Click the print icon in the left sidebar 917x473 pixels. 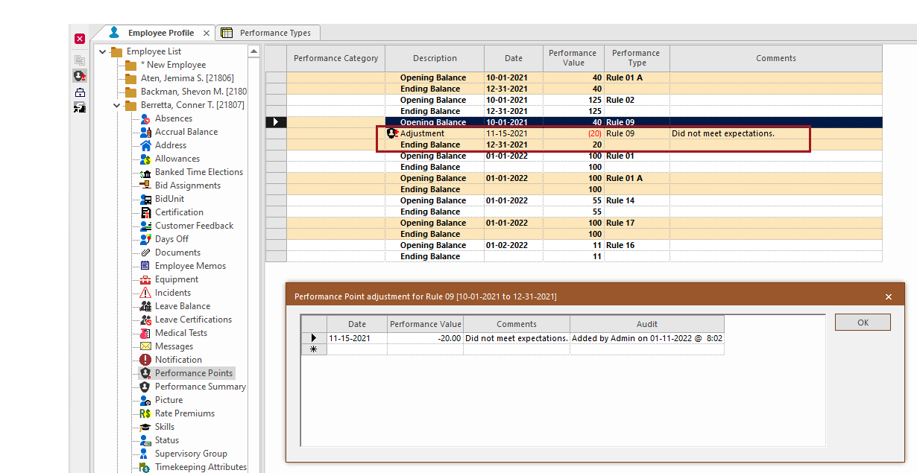coord(78,91)
